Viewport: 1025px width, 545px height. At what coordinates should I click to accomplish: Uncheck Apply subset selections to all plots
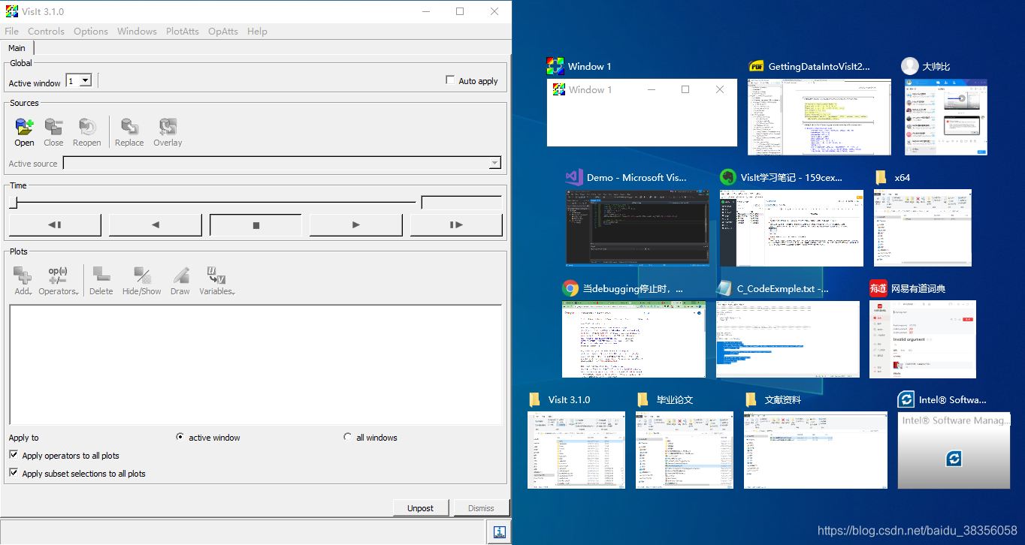13,473
